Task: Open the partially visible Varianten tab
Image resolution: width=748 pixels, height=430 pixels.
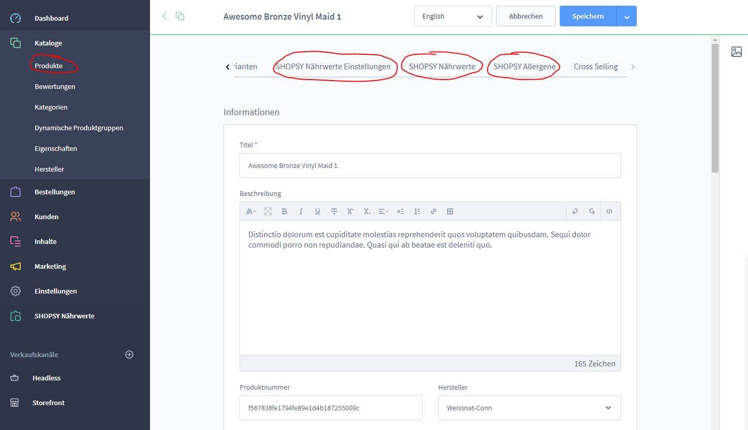Action: click(246, 66)
